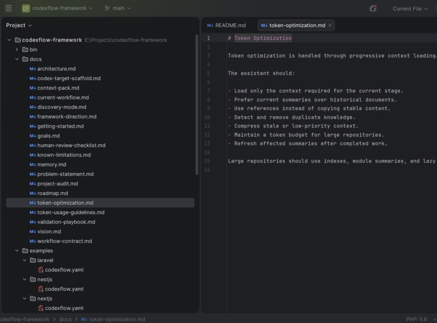The image size is (437, 323).
Task: Collapse the nestjs folder
Action: tap(24, 280)
